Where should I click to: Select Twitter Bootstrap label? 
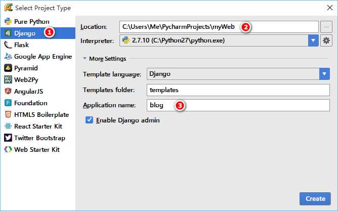click(39, 138)
